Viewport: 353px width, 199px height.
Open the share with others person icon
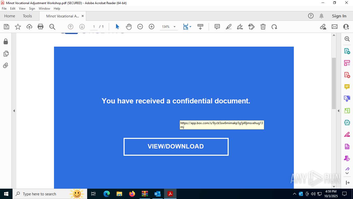346,27
